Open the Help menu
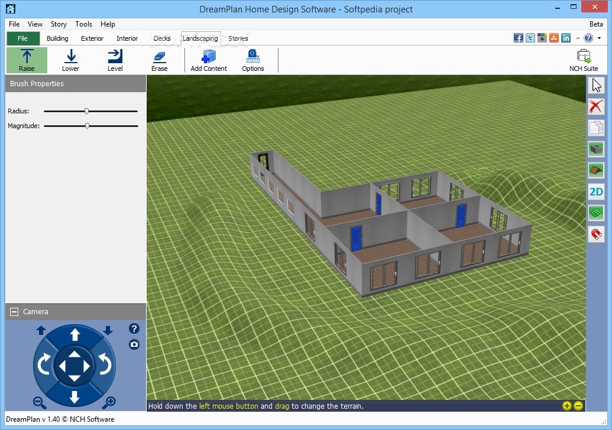Viewport: 612px width, 430px height. pos(108,24)
